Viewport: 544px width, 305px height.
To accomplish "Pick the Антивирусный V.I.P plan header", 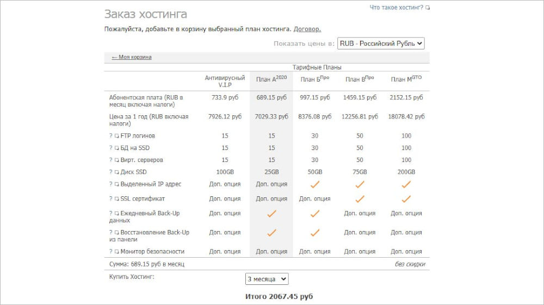I will coord(225,82).
